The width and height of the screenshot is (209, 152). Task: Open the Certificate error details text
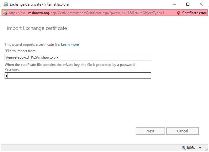click(194, 13)
